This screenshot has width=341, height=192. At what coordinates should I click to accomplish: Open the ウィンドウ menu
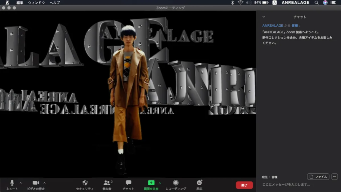(x=37, y=3)
